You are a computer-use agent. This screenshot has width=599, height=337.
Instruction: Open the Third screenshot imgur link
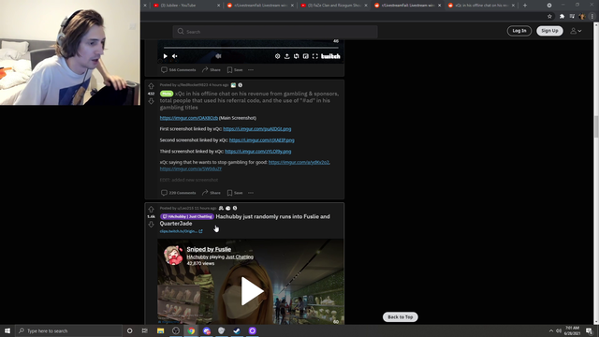coord(258,152)
